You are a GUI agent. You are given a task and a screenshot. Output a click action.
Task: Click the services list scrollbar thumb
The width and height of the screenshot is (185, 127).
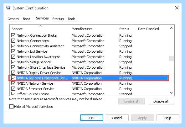pos(171,58)
